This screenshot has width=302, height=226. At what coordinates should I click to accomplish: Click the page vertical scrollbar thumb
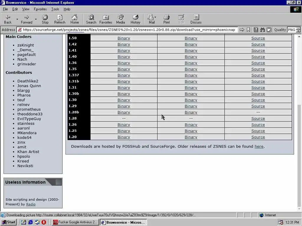point(299,156)
